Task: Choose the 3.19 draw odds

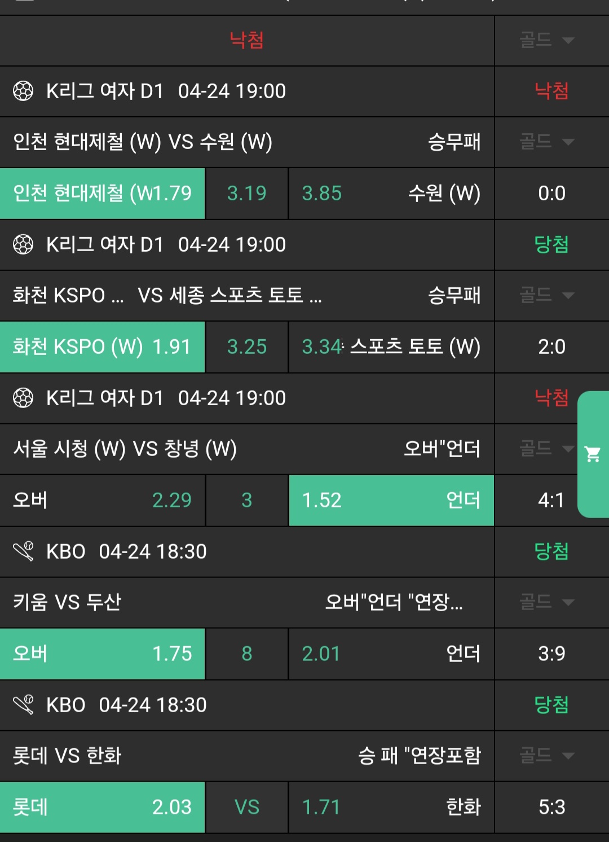Action: coord(246,193)
